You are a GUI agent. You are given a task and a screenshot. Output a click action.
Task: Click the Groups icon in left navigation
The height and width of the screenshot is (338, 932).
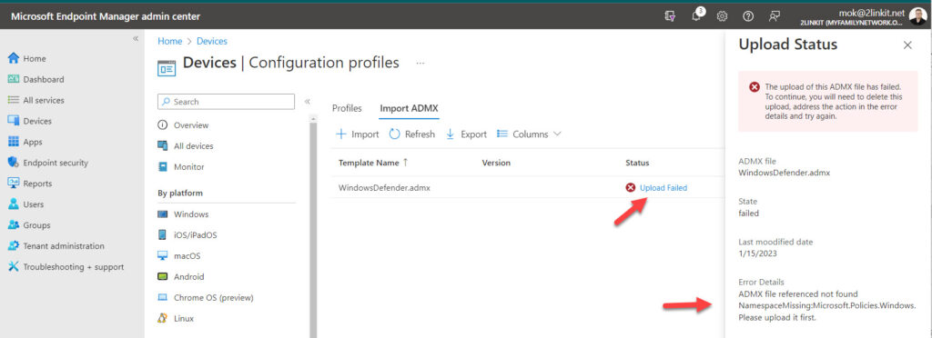click(13, 225)
